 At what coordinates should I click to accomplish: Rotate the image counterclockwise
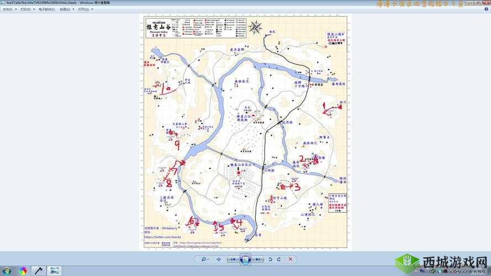[270, 259]
